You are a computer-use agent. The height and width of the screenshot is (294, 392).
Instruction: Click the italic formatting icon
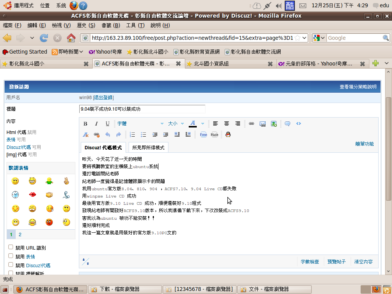(96, 124)
